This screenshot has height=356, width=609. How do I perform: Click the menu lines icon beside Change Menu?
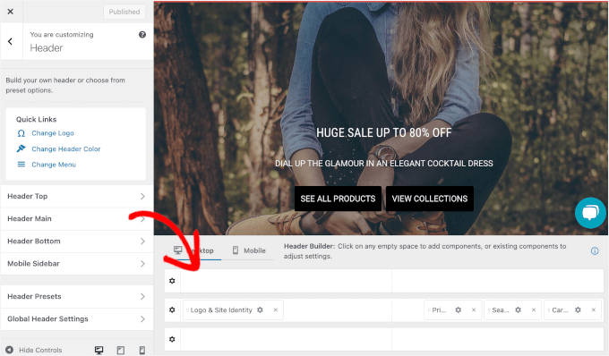(x=21, y=165)
